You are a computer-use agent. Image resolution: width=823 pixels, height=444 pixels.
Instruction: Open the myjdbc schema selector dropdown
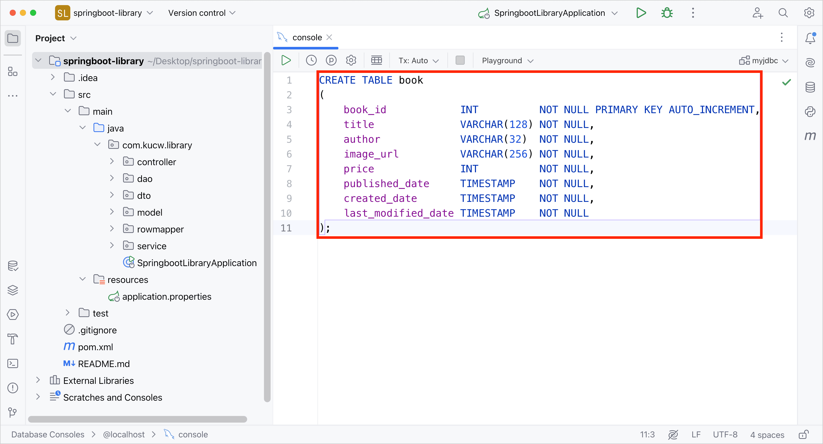click(764, 60)
